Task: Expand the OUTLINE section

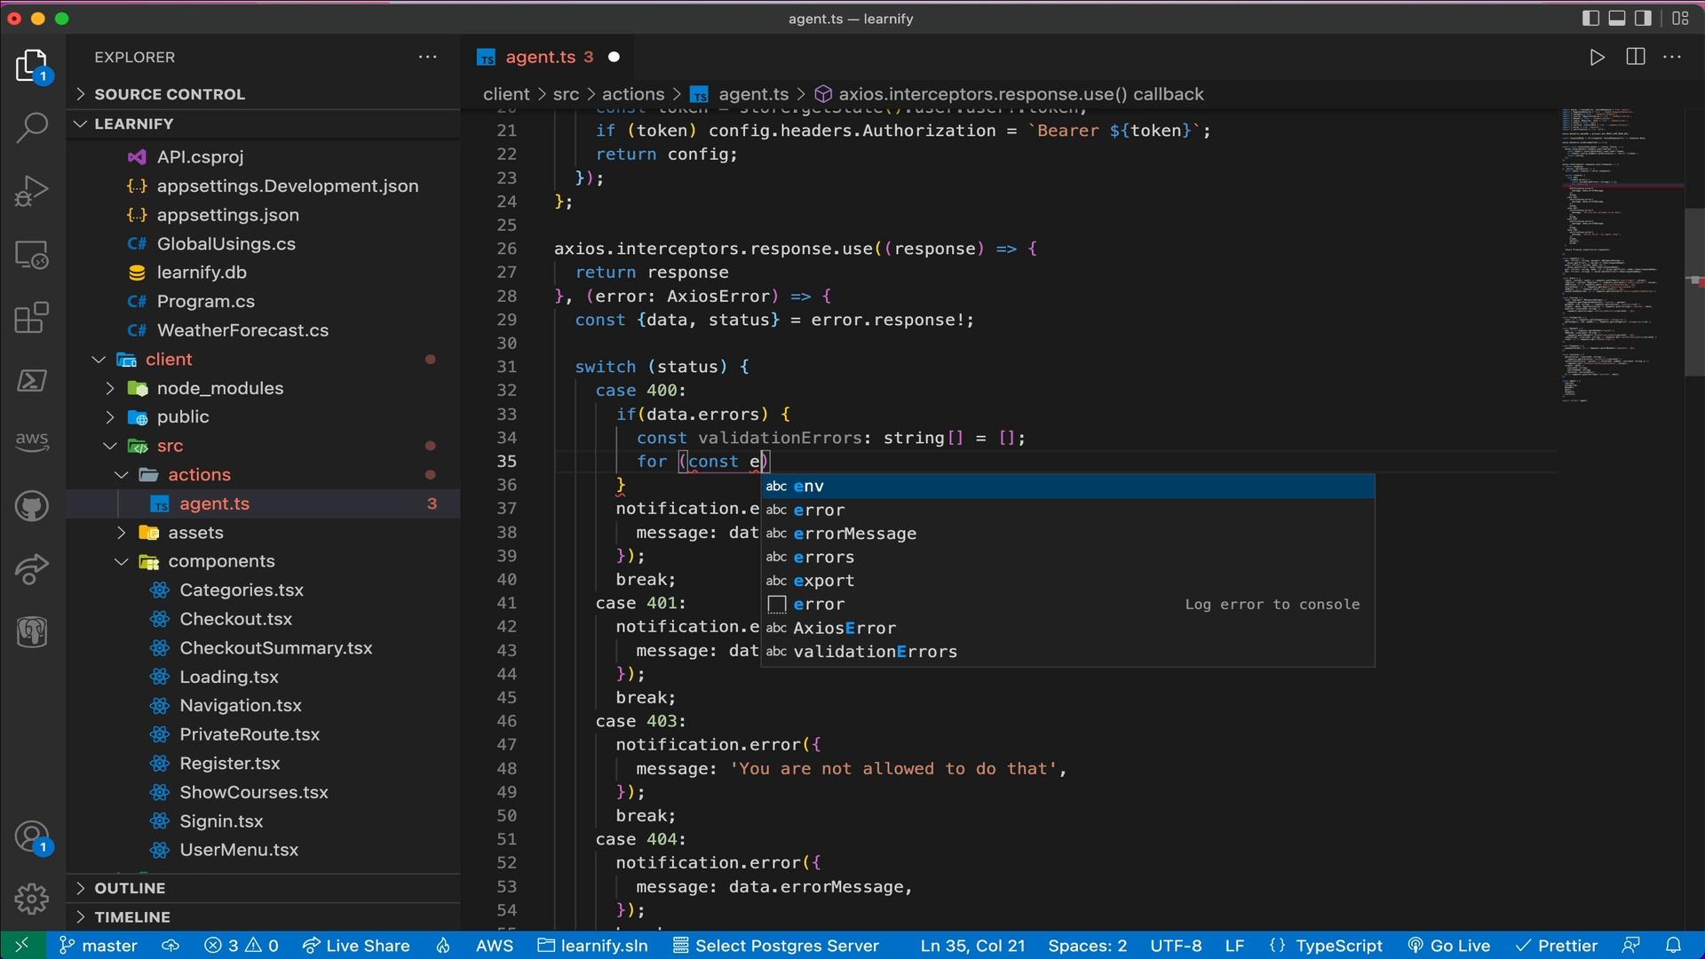Action: [x=130, y=888]
